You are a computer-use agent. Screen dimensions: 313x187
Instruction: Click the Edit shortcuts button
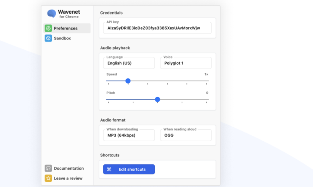click(129, 169)
